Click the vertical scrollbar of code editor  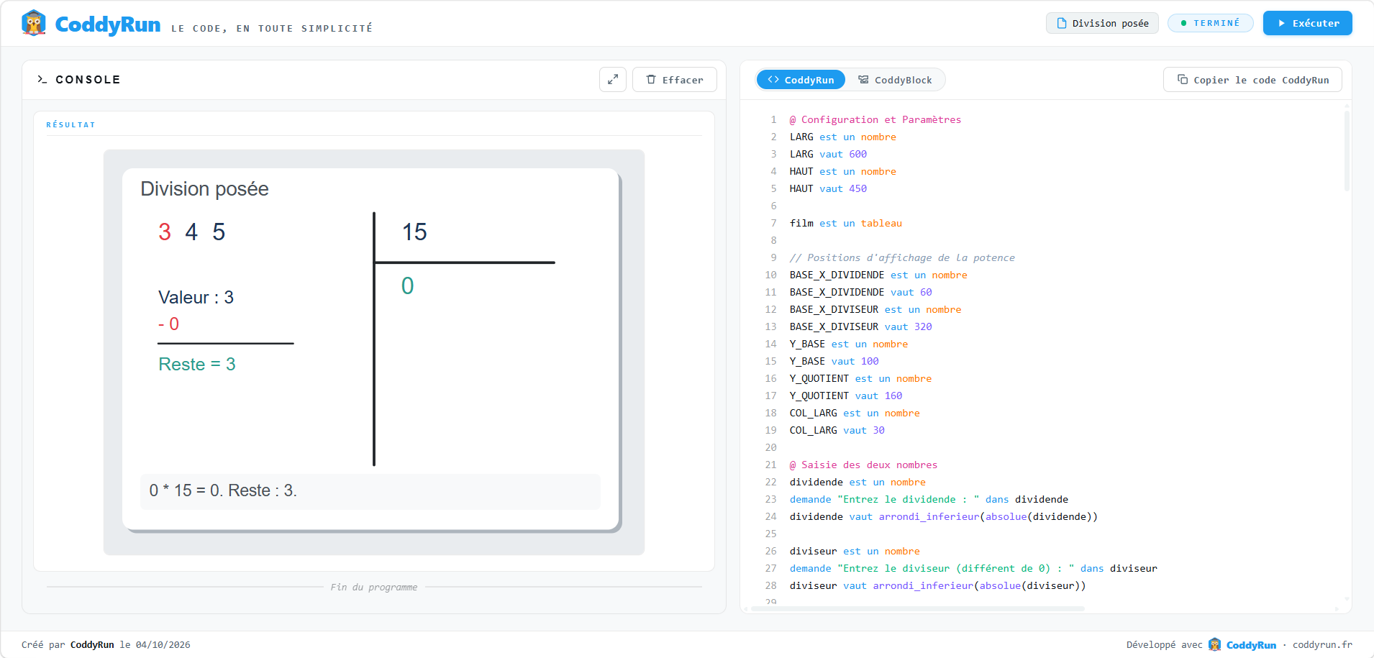tap(1347, 151)
